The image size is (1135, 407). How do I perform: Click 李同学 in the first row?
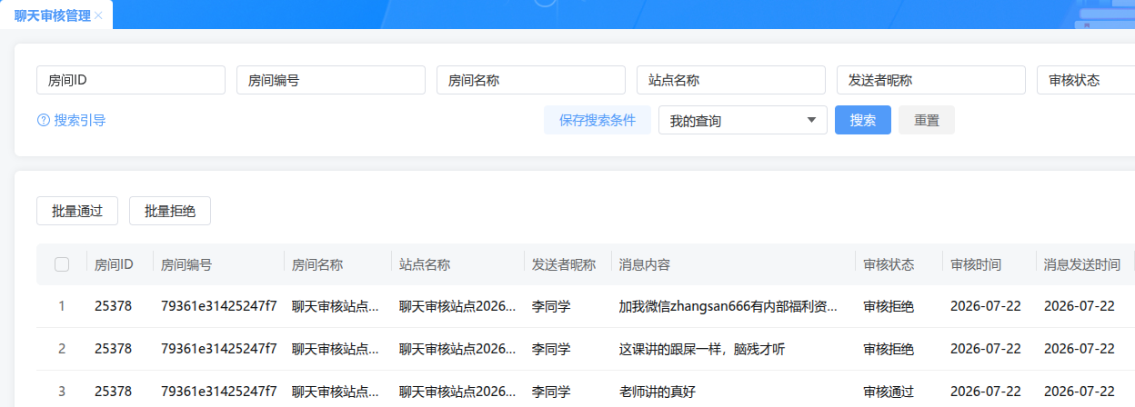pyautogui.click(x=551, y=306)
